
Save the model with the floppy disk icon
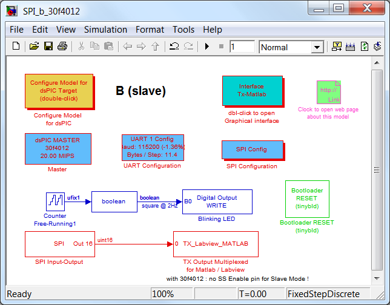pos(48,47)
